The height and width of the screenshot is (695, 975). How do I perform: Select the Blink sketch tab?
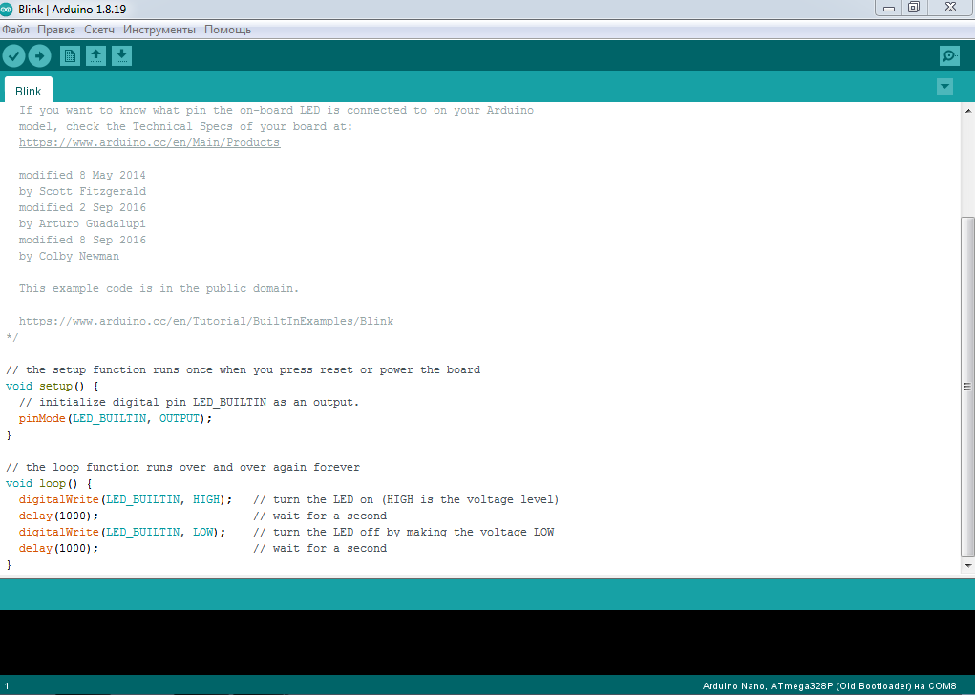click(x=28, y=91)
